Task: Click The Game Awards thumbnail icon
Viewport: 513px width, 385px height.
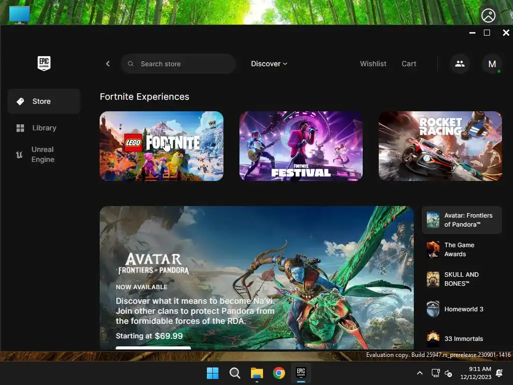Action: click(x=433, y=250)
